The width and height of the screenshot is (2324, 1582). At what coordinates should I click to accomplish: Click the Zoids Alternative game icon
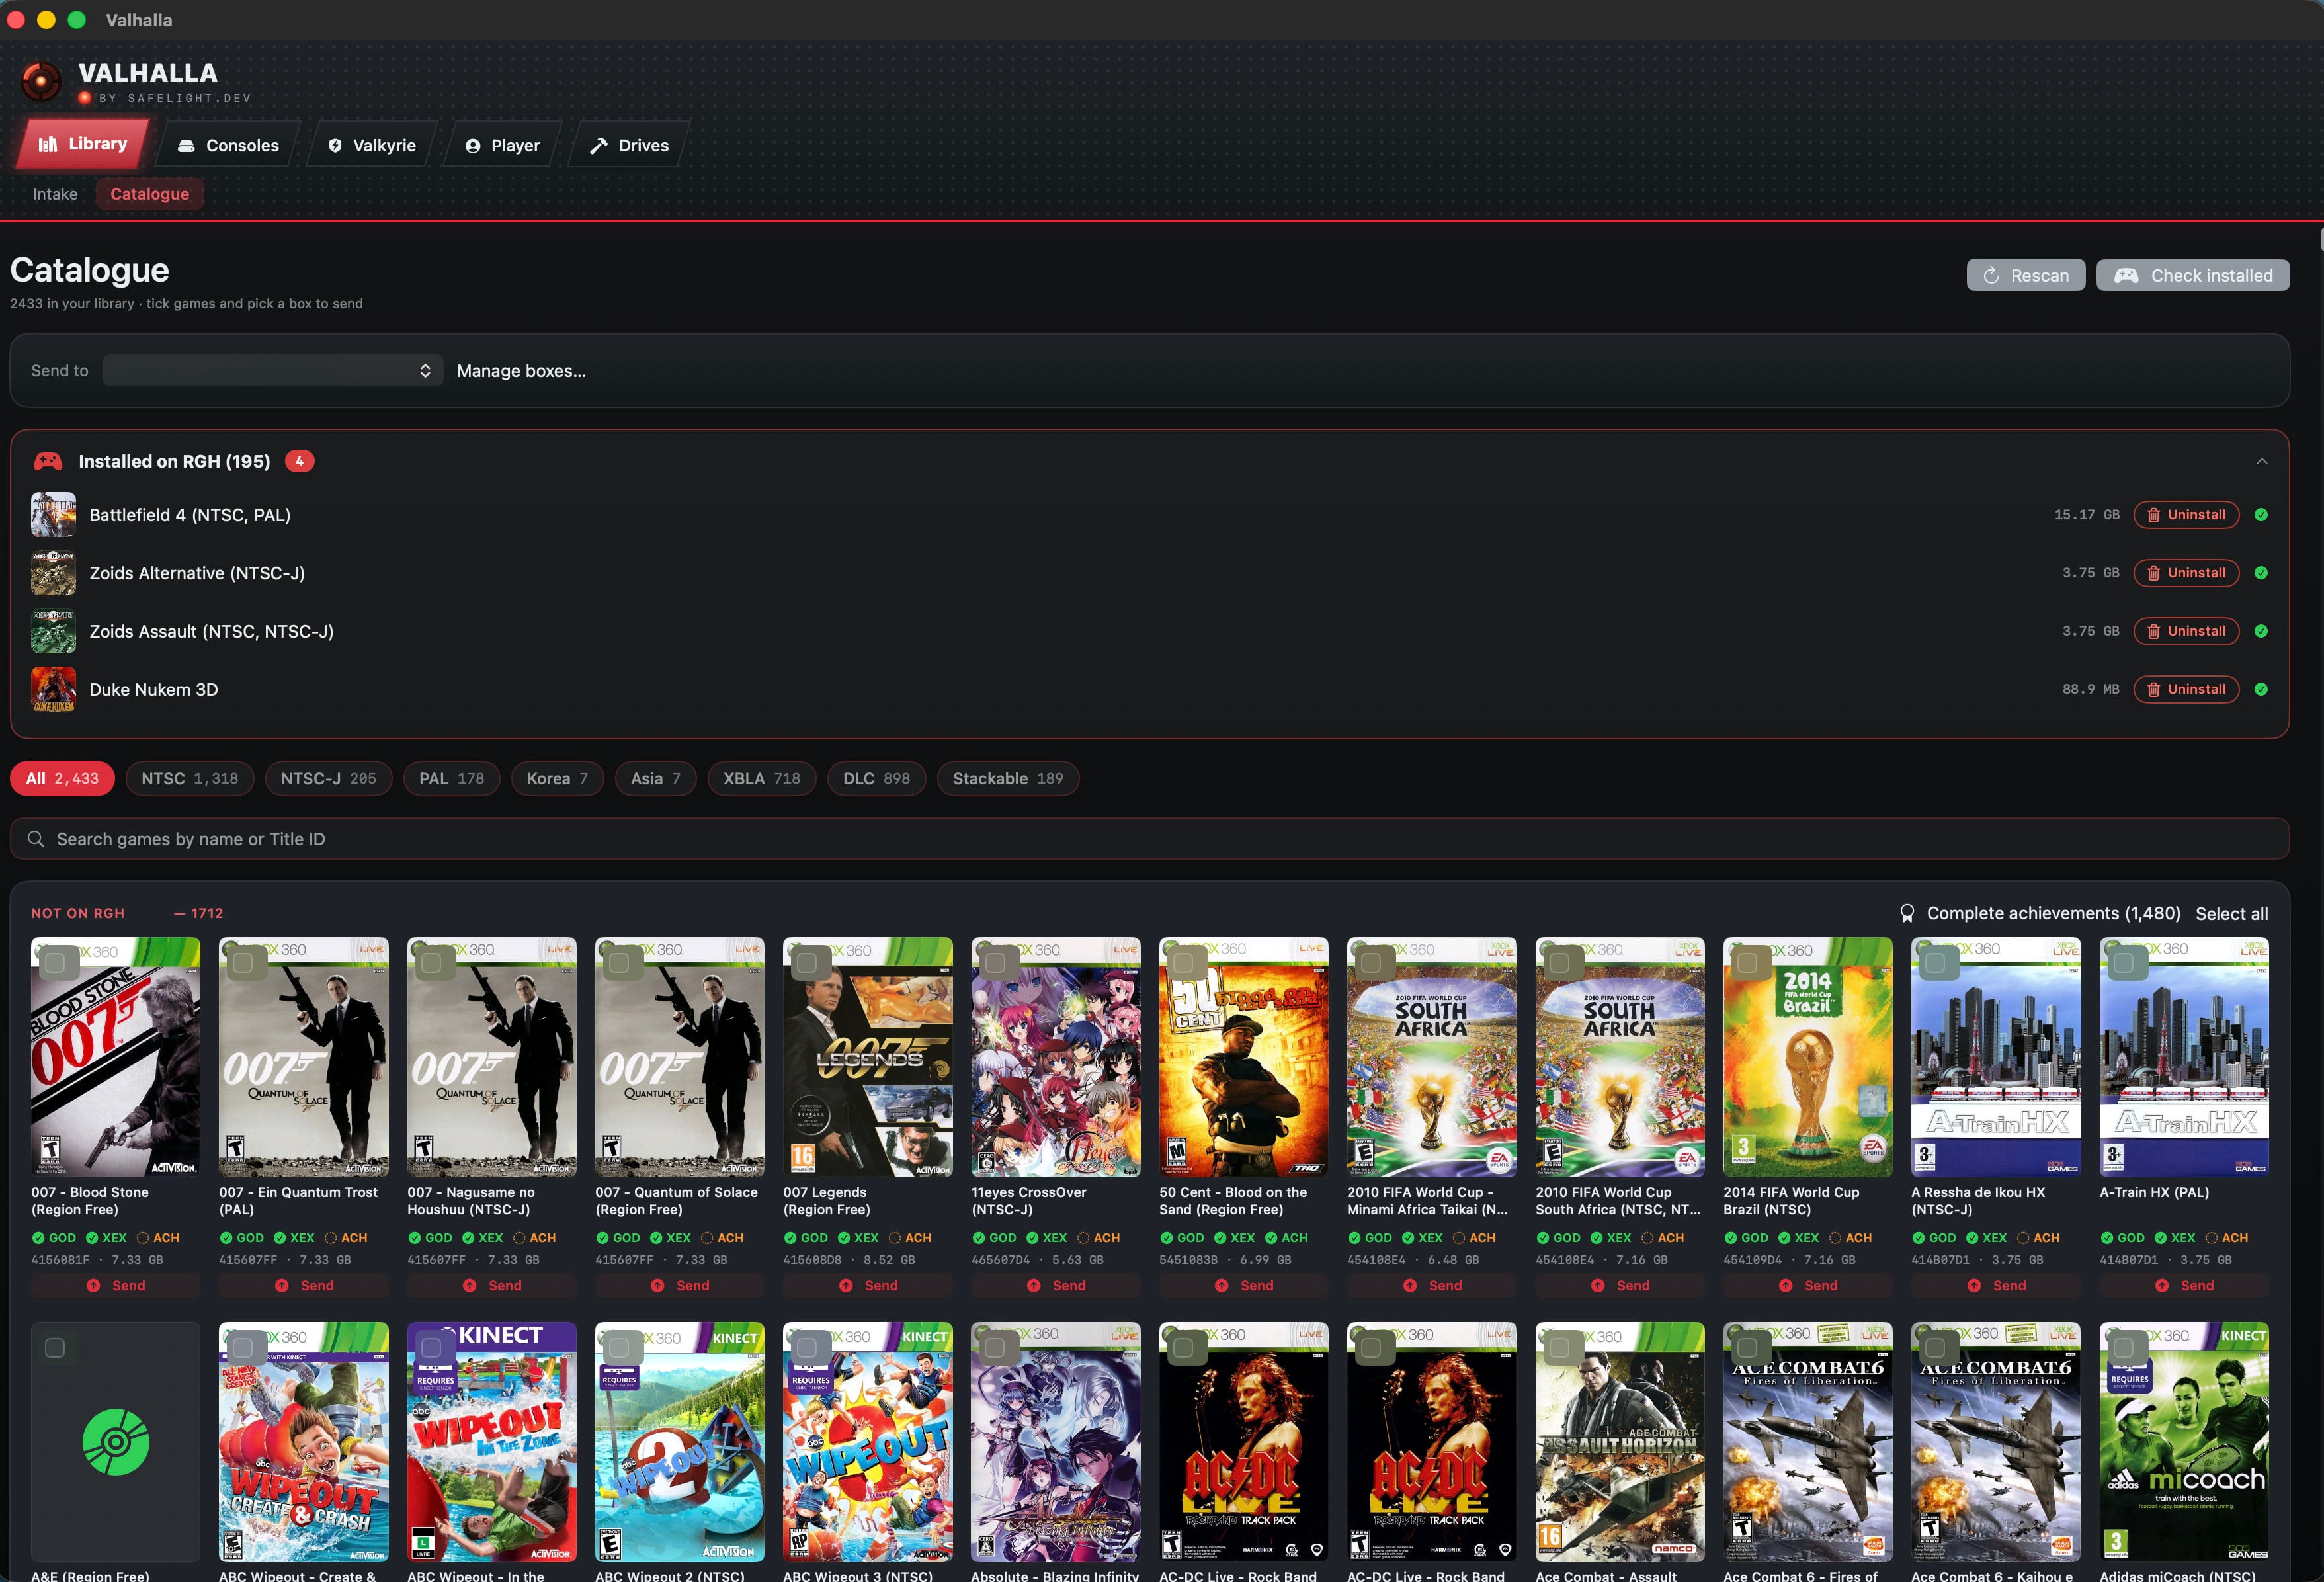click(x=53, y=573)
